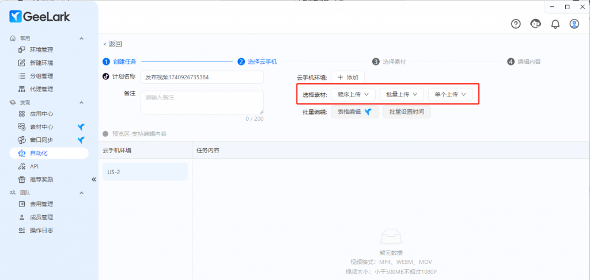Open 窗口同步 in sidebar
The image size is (590, 280).
click(x=41, y=140)
